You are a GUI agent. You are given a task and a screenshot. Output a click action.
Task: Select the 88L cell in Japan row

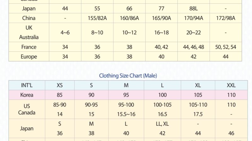[193, 8]
